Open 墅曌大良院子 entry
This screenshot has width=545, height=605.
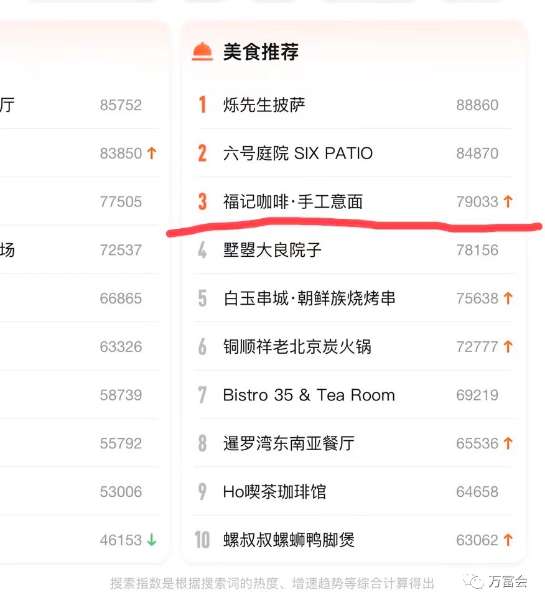coord(272,250)
